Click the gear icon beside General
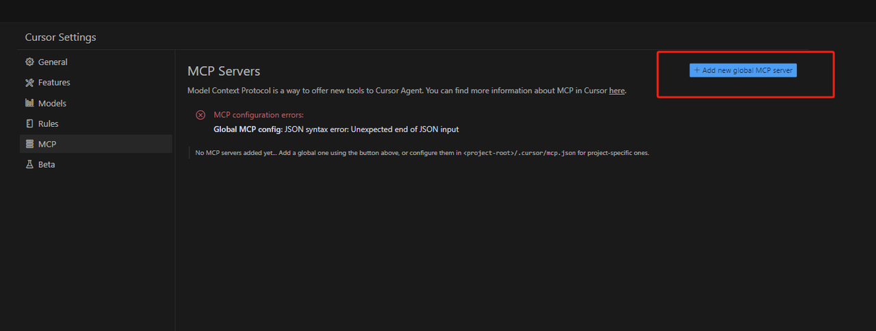 [x=29, y=62]
